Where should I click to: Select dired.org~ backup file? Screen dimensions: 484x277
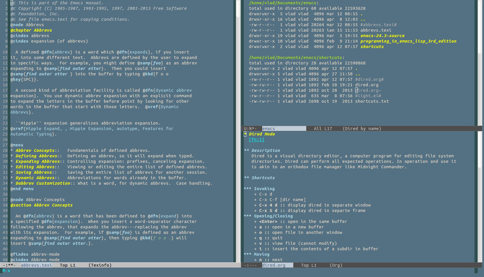pyautogui.click(x=368, y=90)
